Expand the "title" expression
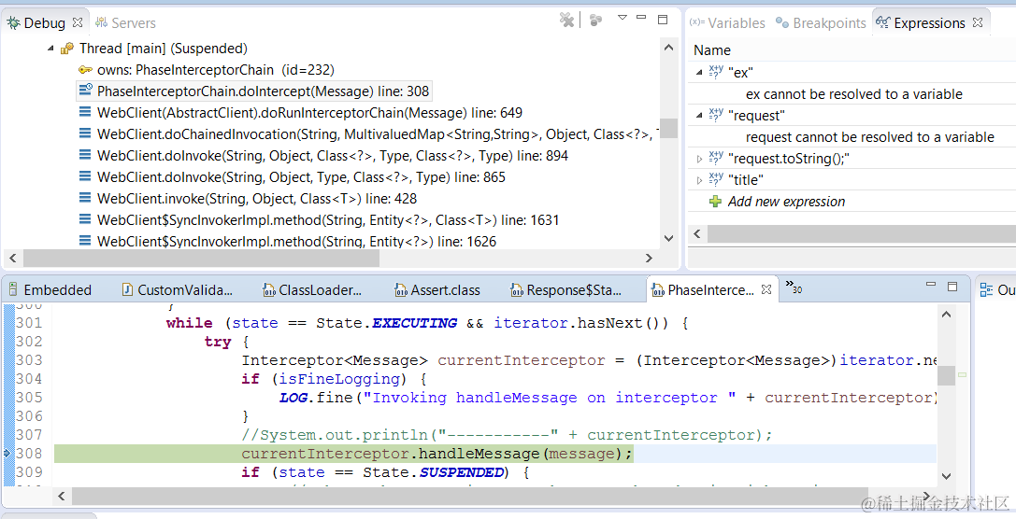1016x519 pixels. click(x=699, y=180)
